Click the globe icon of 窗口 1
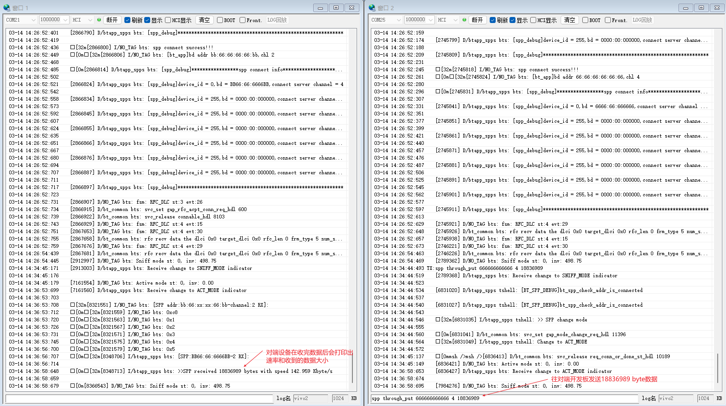 [6, 8]
